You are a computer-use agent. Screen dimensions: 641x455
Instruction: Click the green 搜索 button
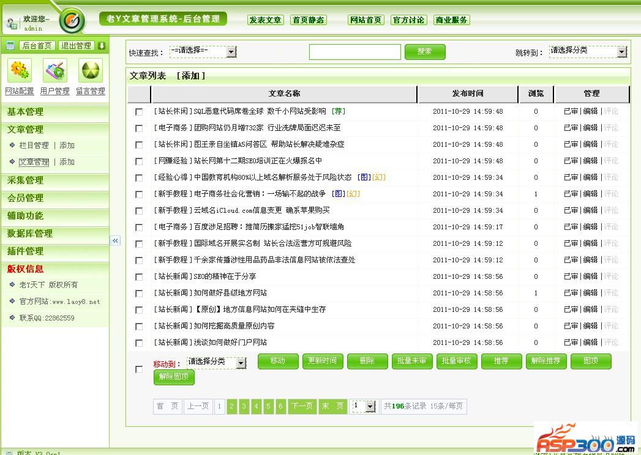coord(424,52)
